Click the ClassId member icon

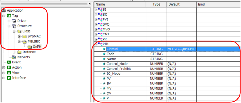pos(104,49)
